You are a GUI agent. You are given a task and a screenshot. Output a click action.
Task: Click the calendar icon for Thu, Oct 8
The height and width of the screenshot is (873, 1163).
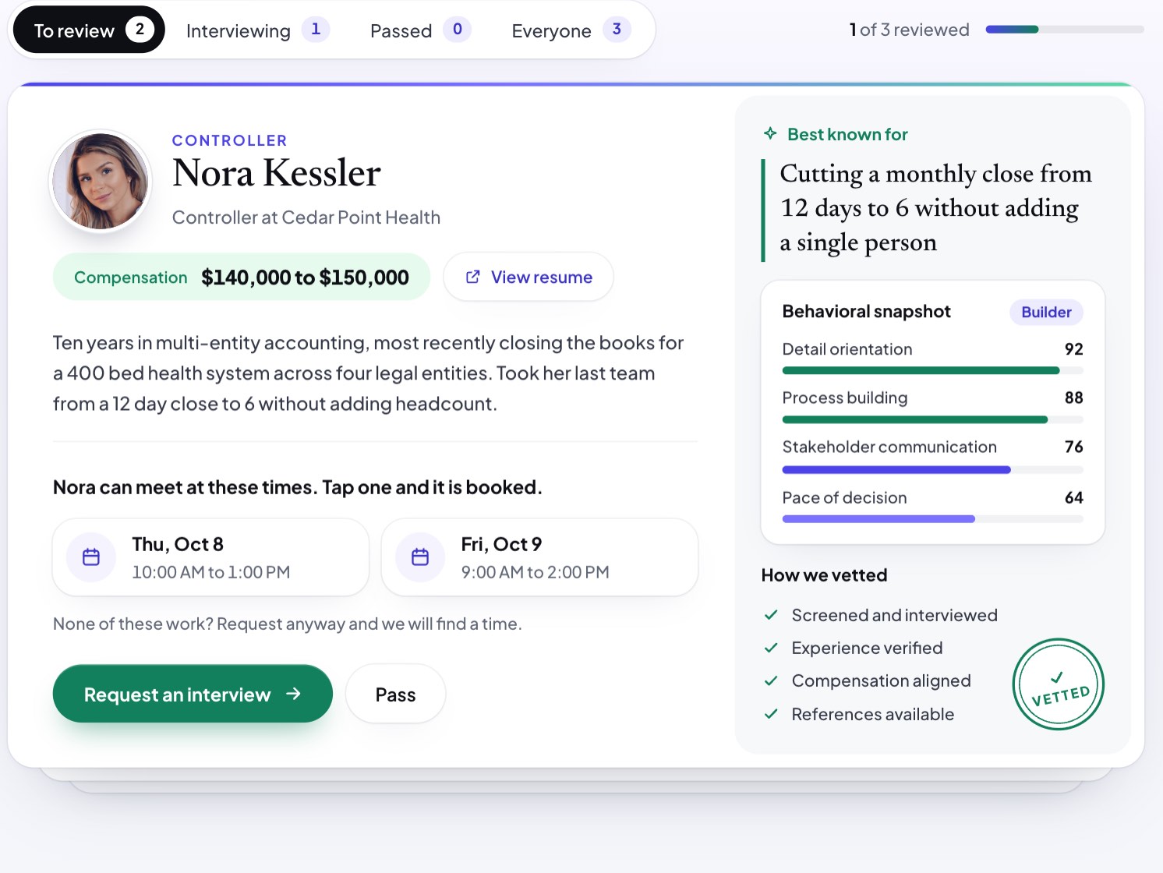pos(91,557)
